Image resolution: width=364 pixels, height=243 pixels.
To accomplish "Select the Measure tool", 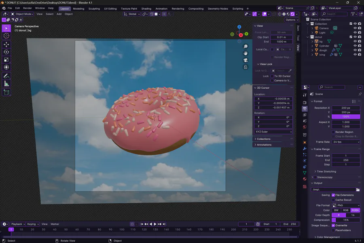I will (x=6, y=84).
